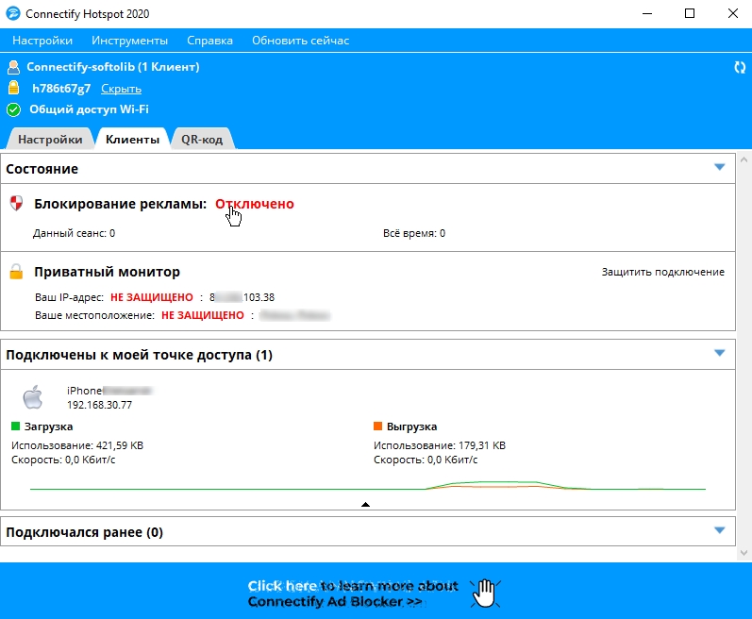Image resolution: width=752 pixels, height=619 pixels.
Task: Click the red НЕ ЗАЩИЩЕНО next to IP-адрес
Action: tap(152, 297)
